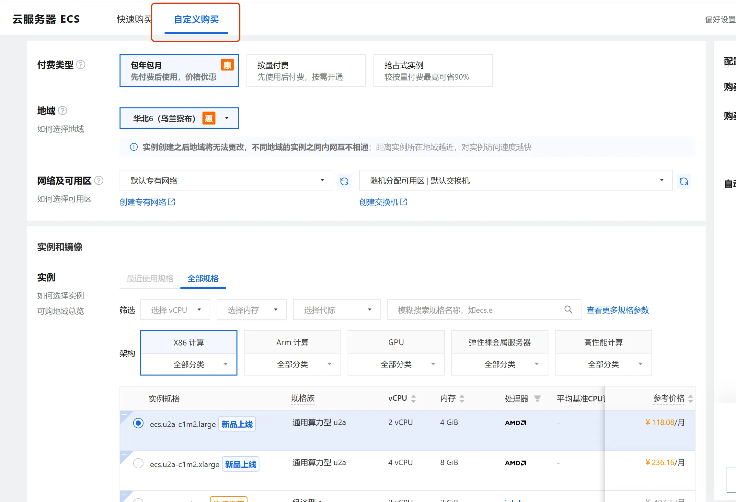
Task: Click the 惠 badge in region selector
Action: (x=209, y=118)
